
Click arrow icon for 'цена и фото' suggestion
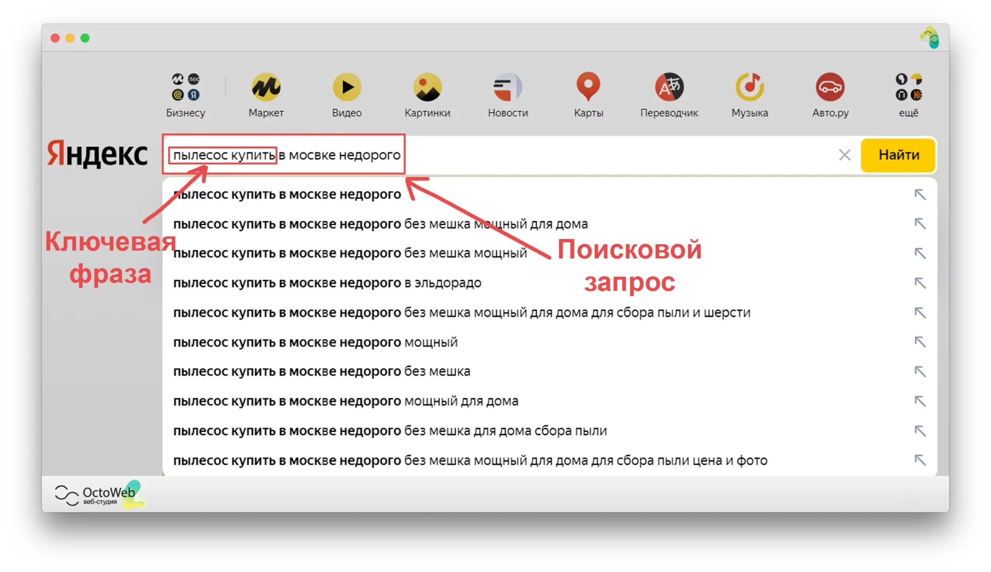pos(920,460)
